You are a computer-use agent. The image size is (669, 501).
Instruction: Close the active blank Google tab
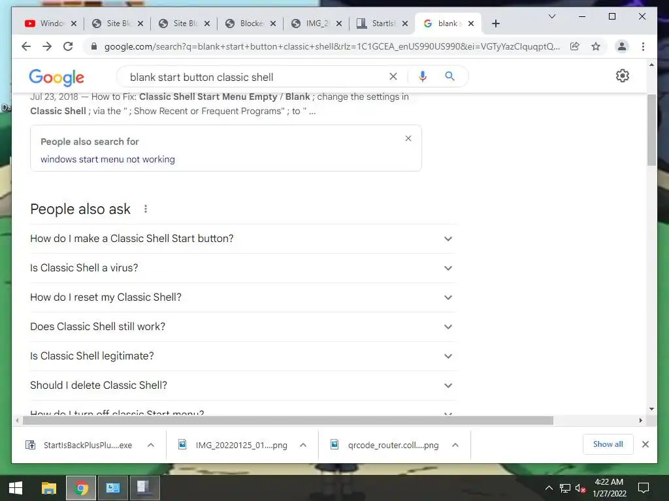coord(471,23)
